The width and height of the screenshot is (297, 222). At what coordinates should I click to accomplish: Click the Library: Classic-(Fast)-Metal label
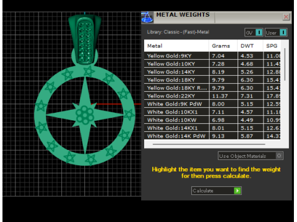[x=178, y=32]
